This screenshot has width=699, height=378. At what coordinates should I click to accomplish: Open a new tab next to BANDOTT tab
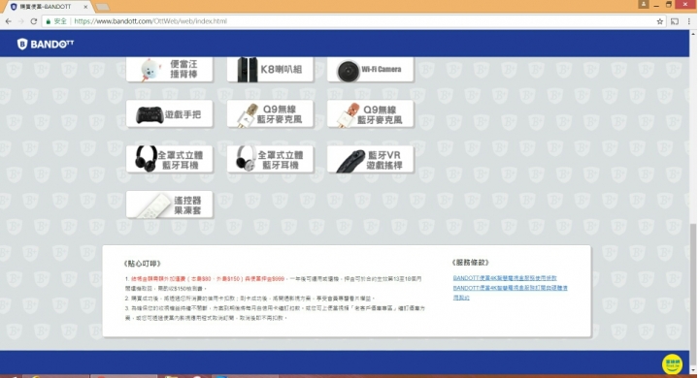[x=103, y=7]
